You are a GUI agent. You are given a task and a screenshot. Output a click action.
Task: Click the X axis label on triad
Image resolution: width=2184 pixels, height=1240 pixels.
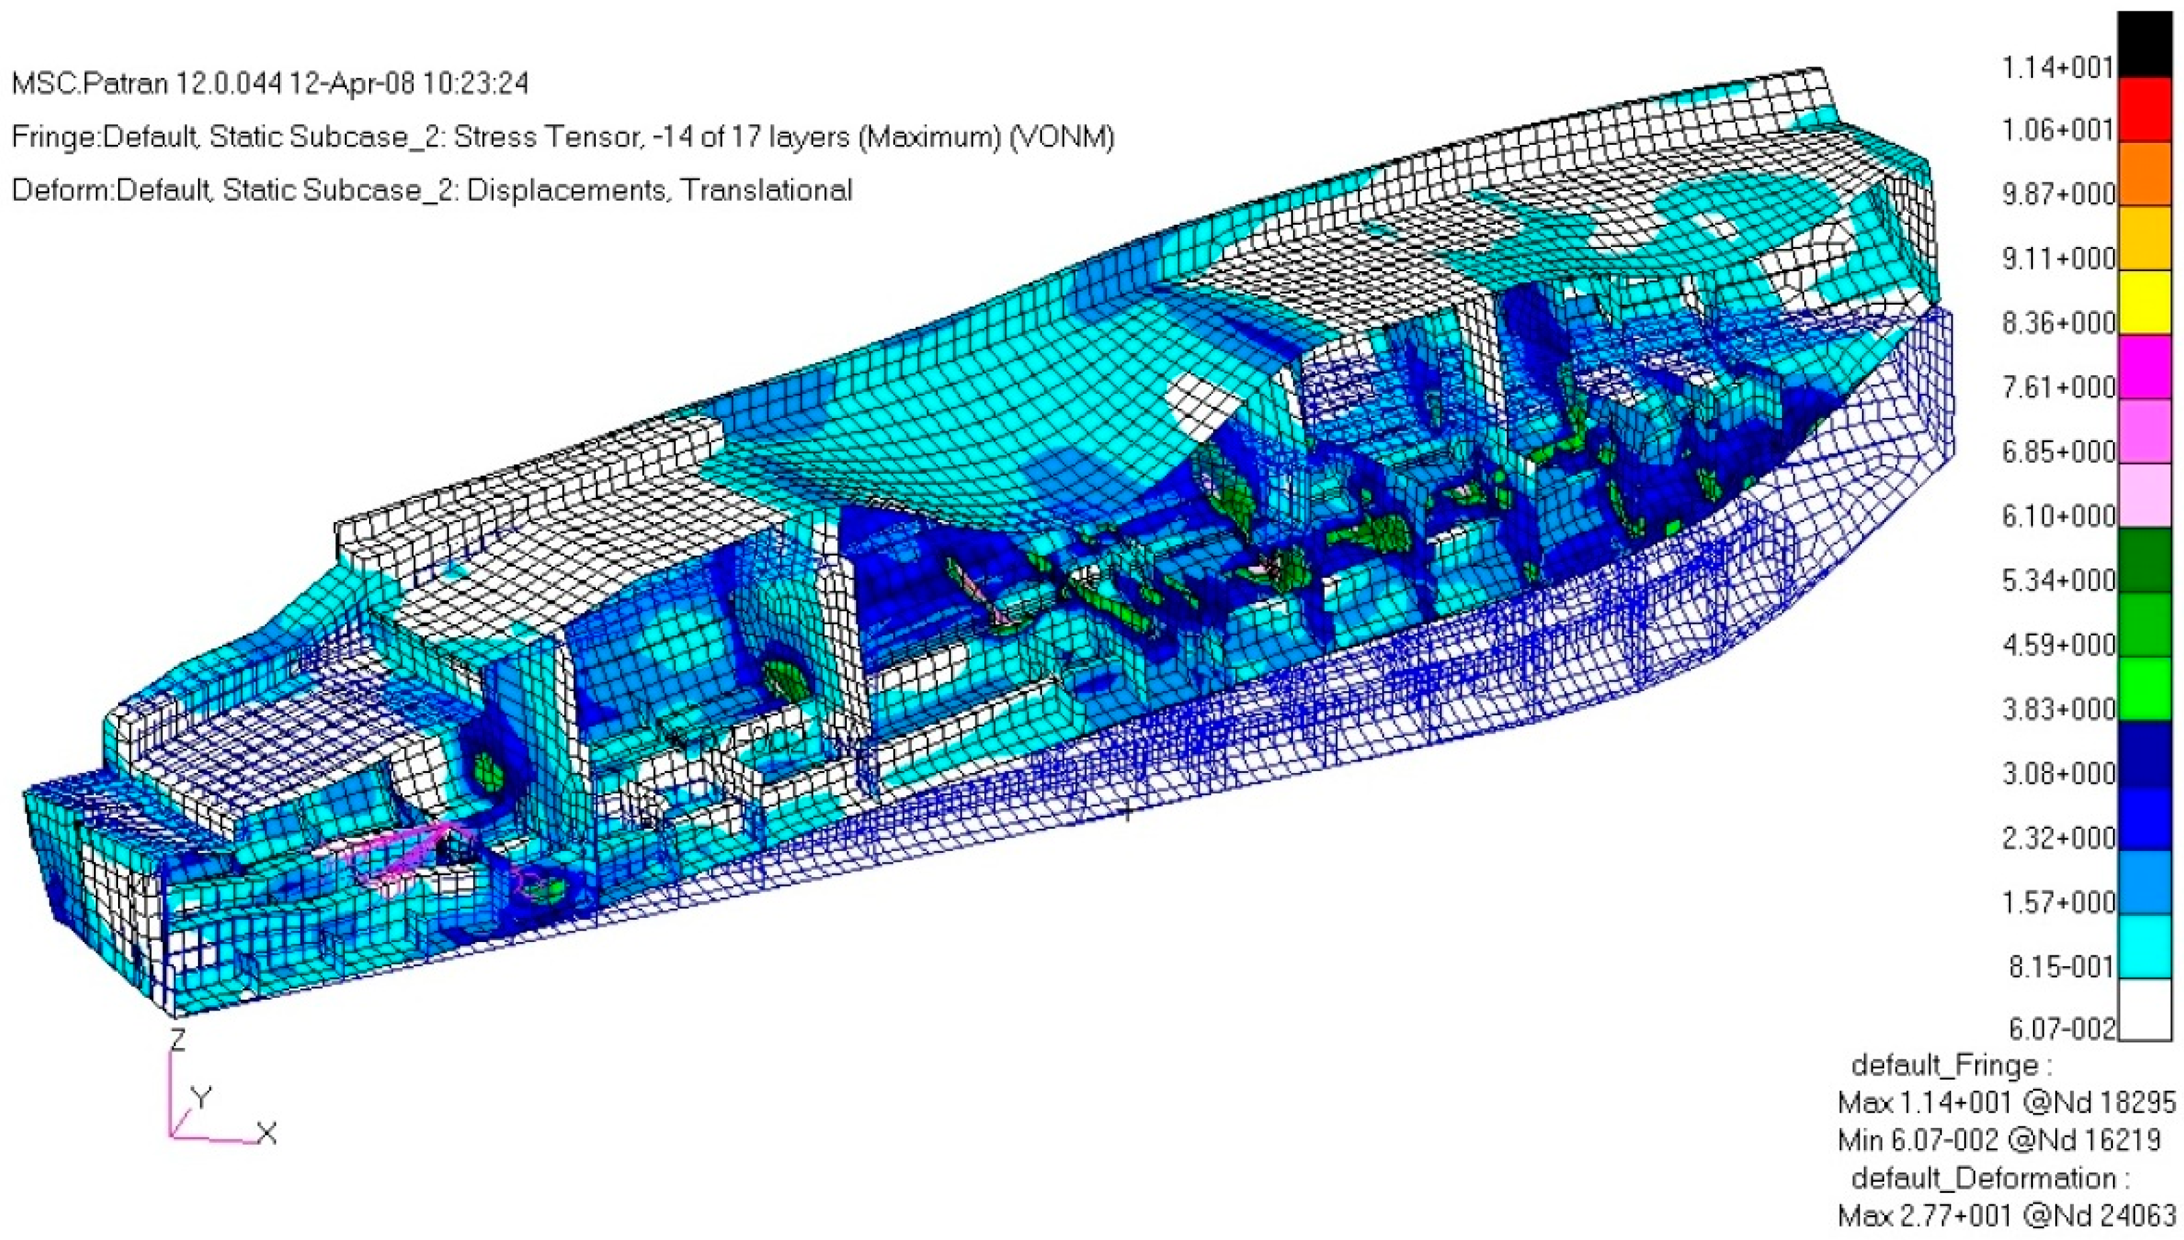pos(266,1133)
